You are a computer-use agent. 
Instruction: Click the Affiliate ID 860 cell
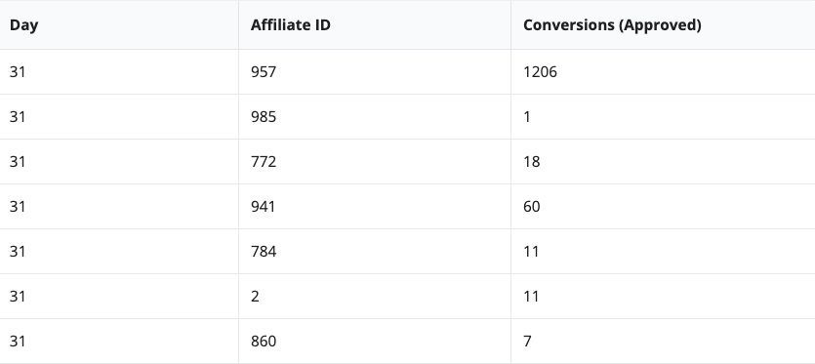coord(375,342)
